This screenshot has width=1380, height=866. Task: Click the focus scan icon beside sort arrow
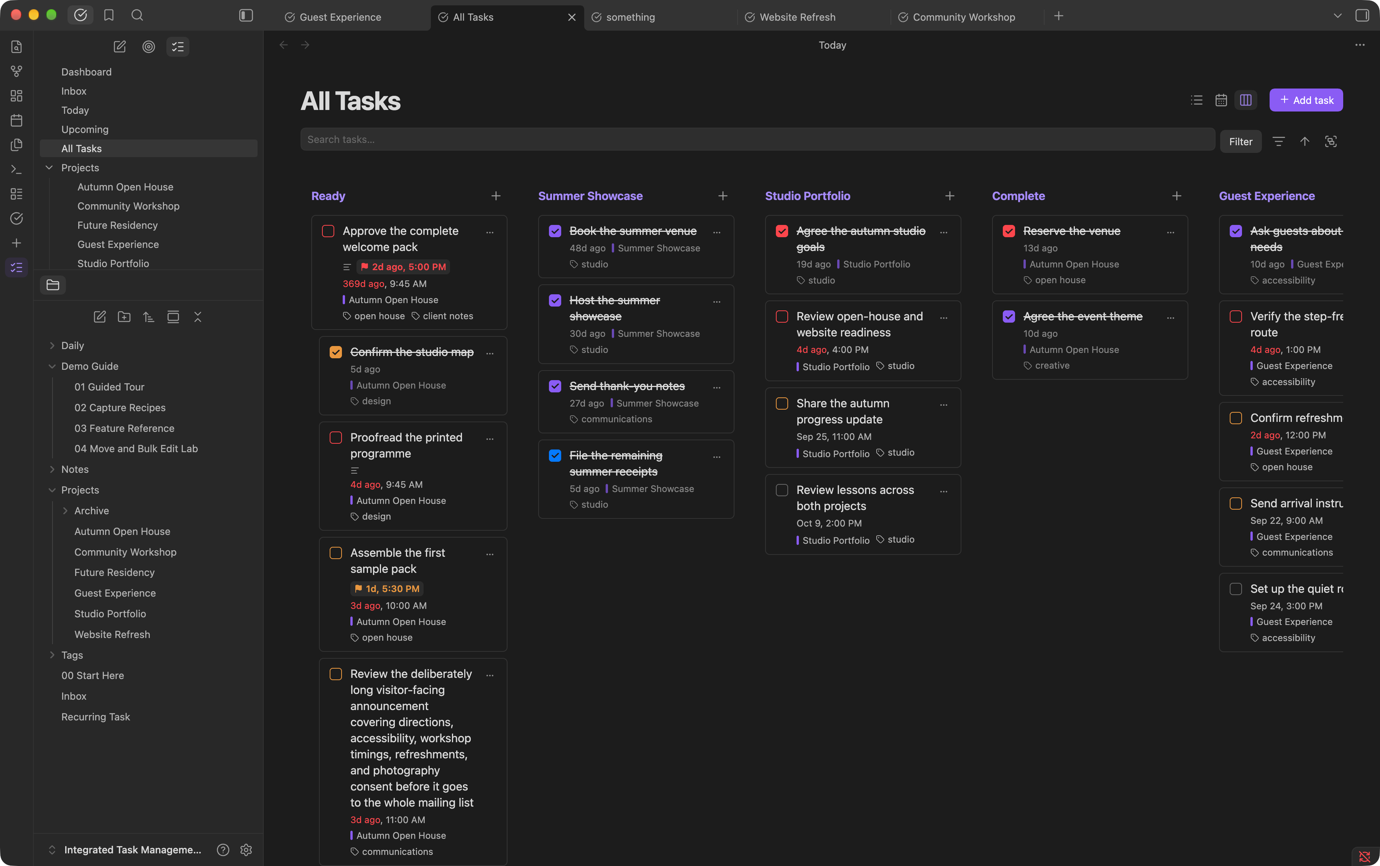pyautogui.click(x=1331, y=141)
